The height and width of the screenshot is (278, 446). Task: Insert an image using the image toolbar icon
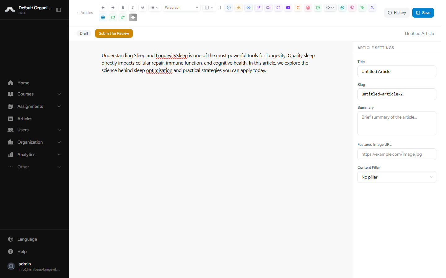point(258,7)
